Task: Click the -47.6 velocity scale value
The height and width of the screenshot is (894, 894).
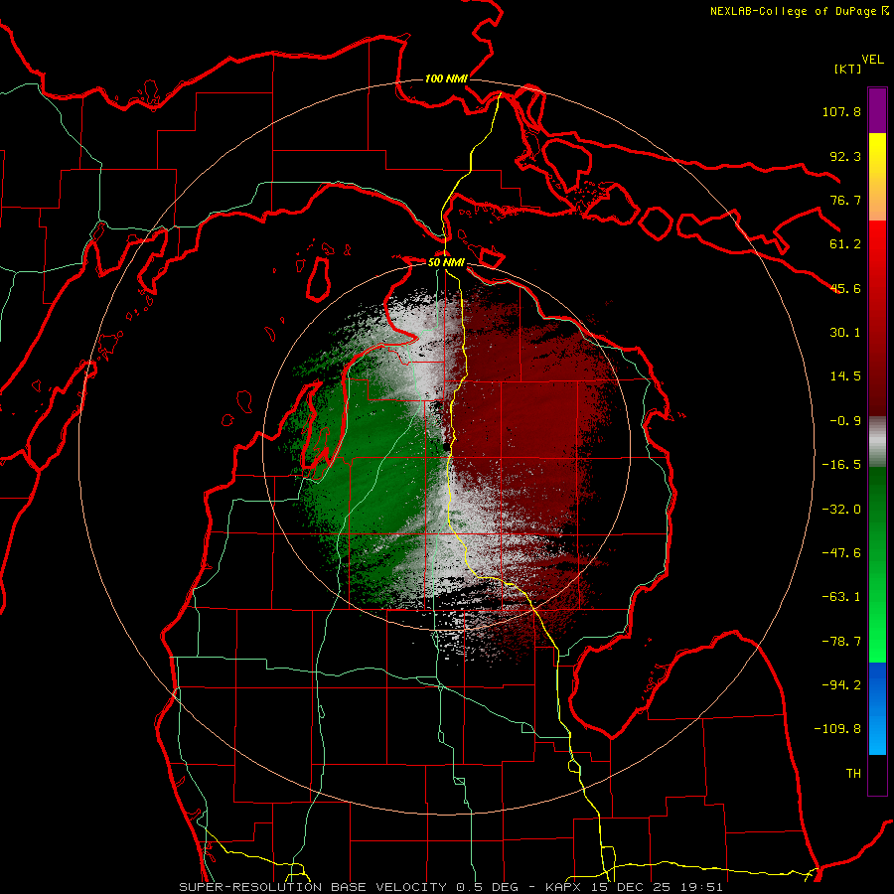Action: [x=841, y=553]
